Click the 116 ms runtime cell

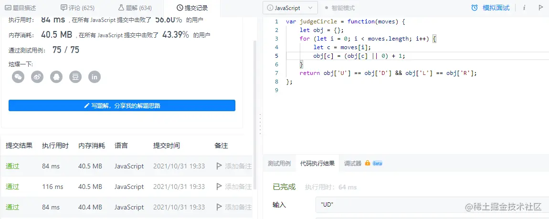(53, 187)
